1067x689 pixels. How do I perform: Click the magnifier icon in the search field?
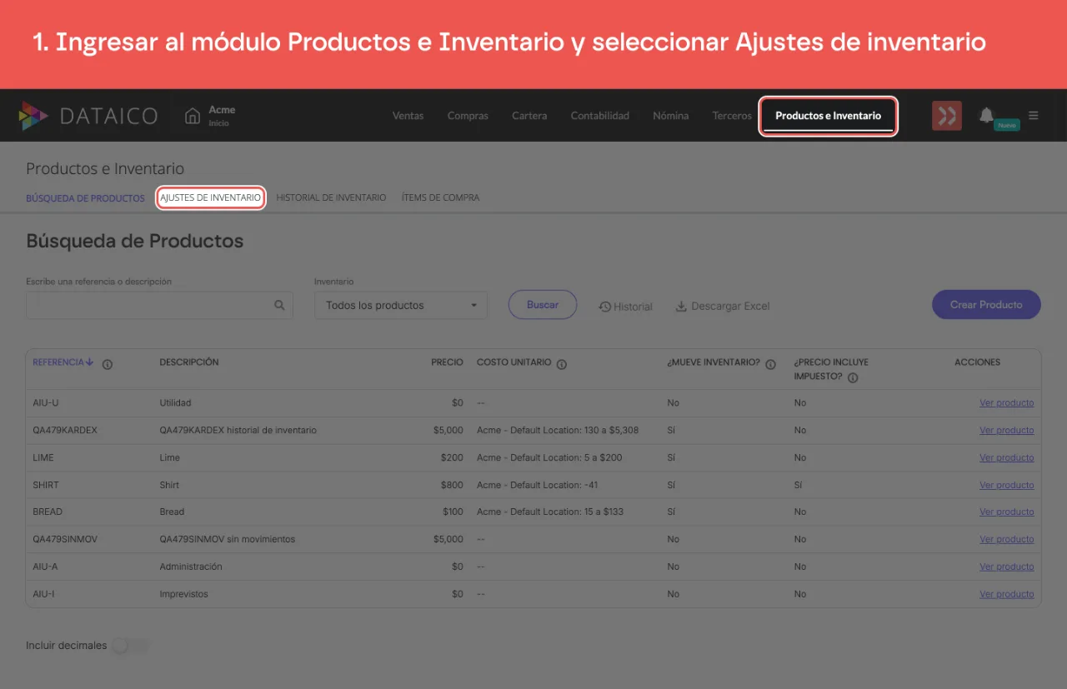point(280,306)
